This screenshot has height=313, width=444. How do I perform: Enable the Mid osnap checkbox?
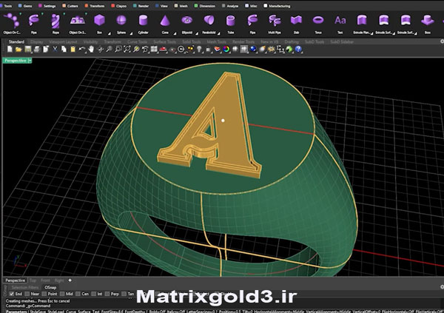pyautogui.click(x=62, y=294)
